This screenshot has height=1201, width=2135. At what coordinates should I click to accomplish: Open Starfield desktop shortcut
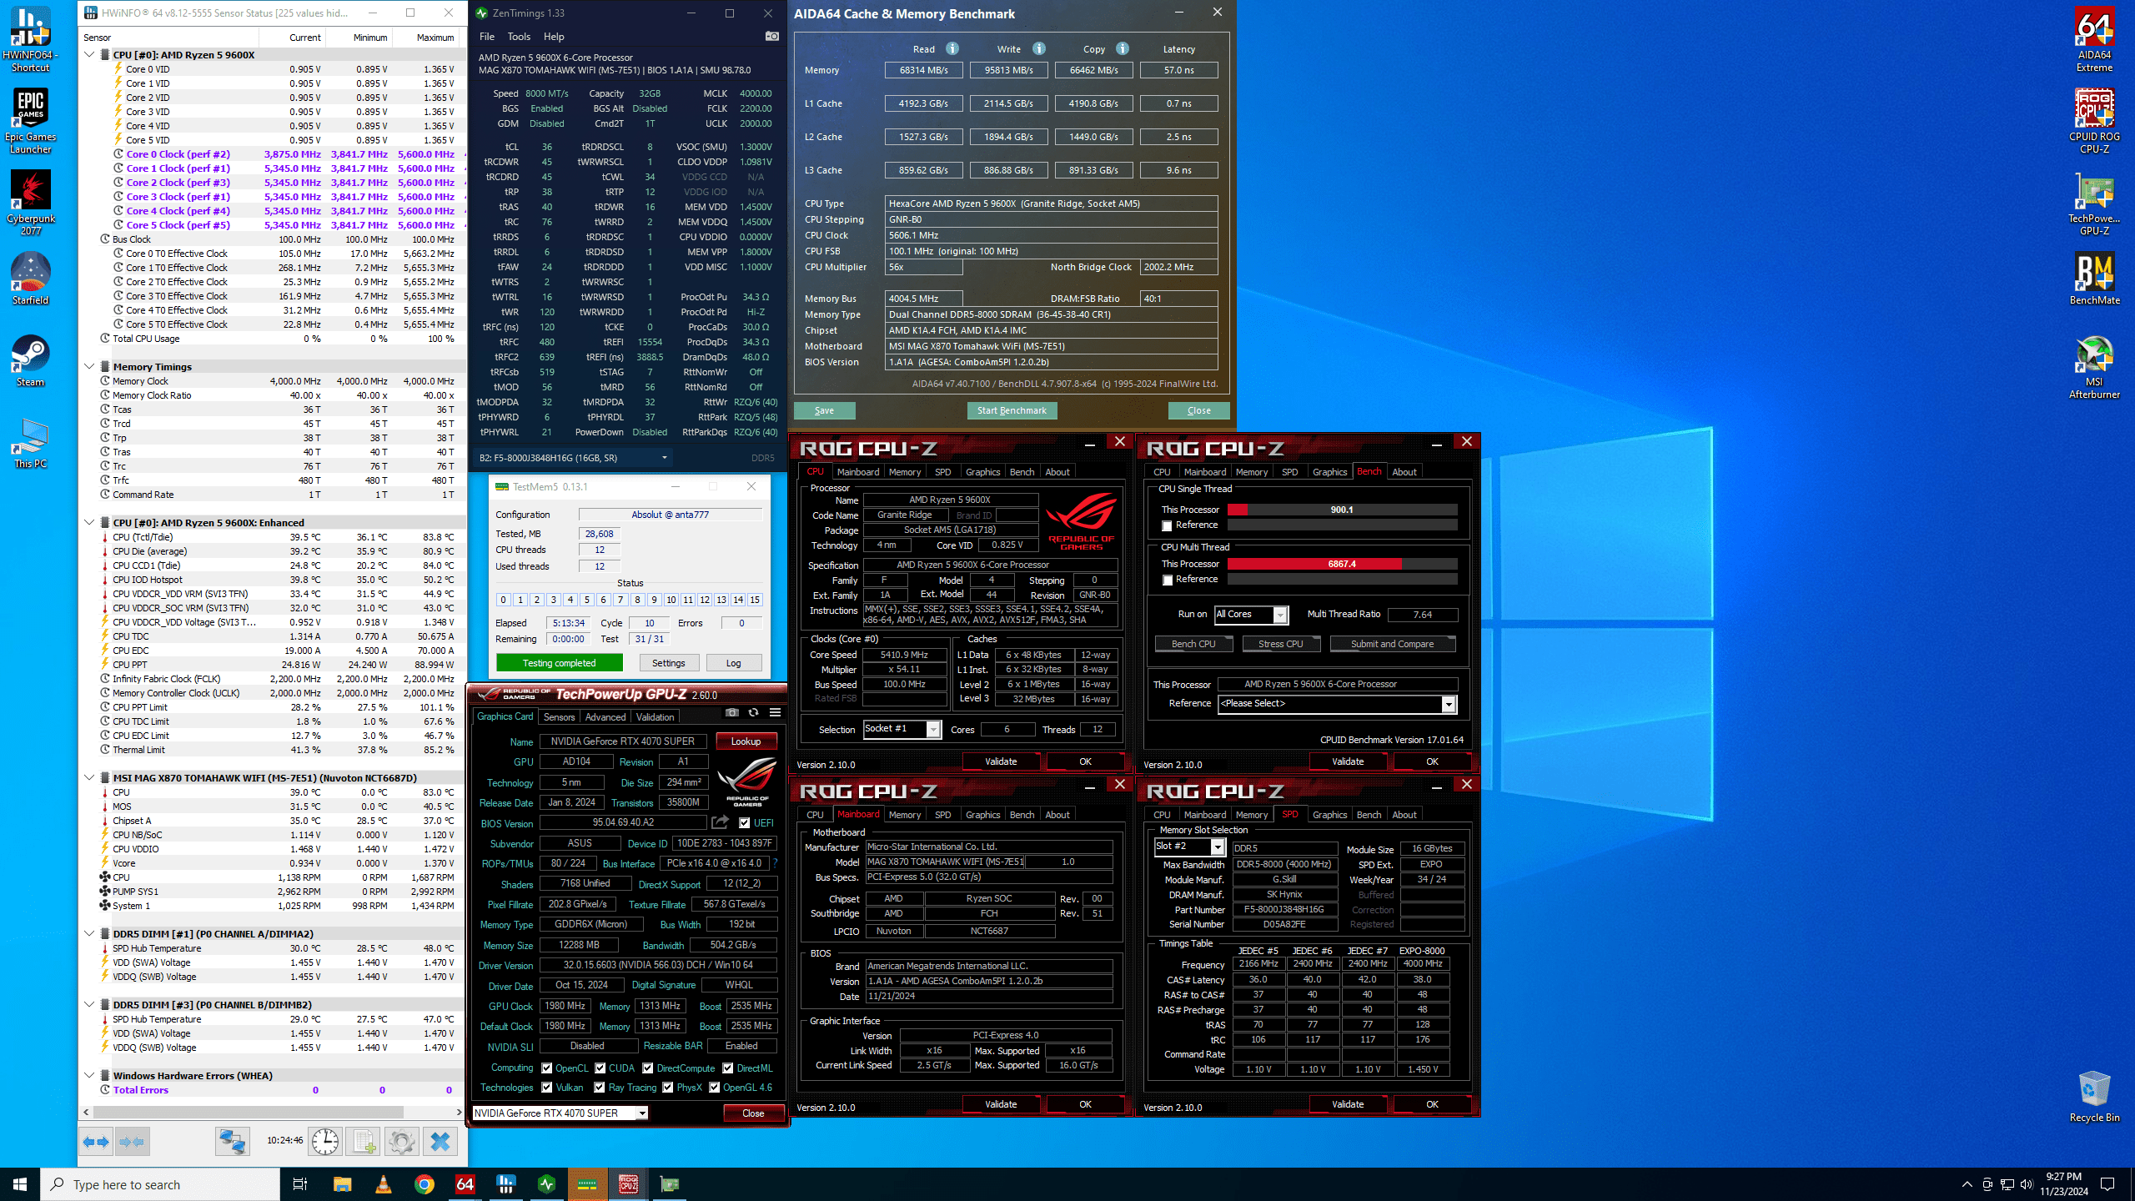31,279
